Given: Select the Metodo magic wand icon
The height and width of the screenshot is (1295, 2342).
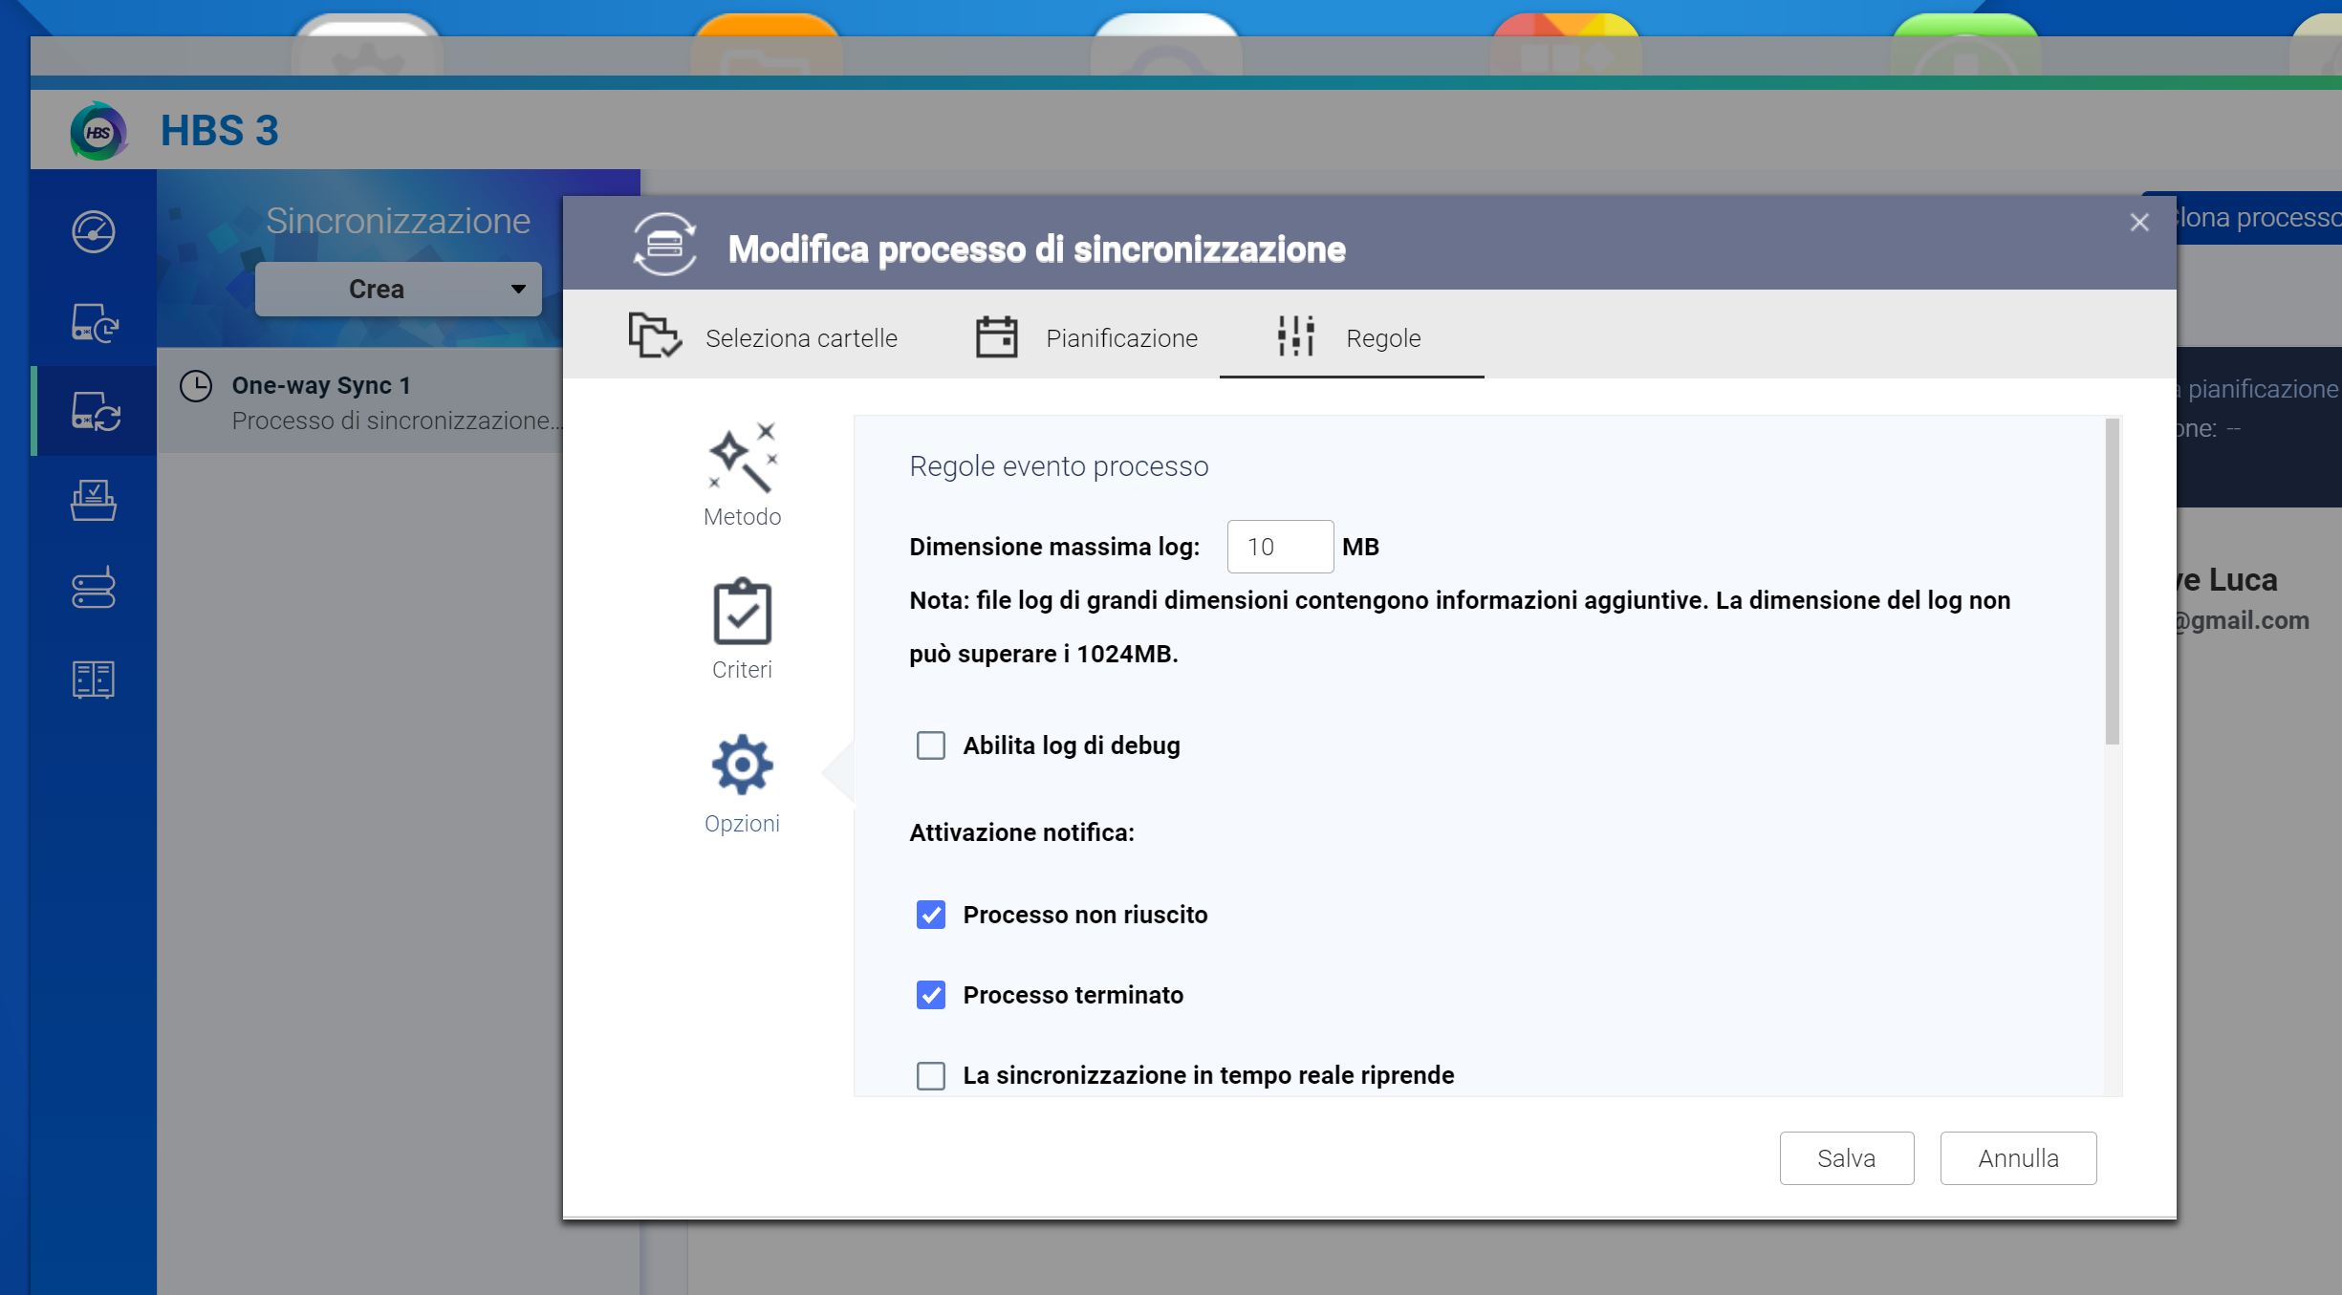Looking at the screenshot, I should [x=742, y=458].
